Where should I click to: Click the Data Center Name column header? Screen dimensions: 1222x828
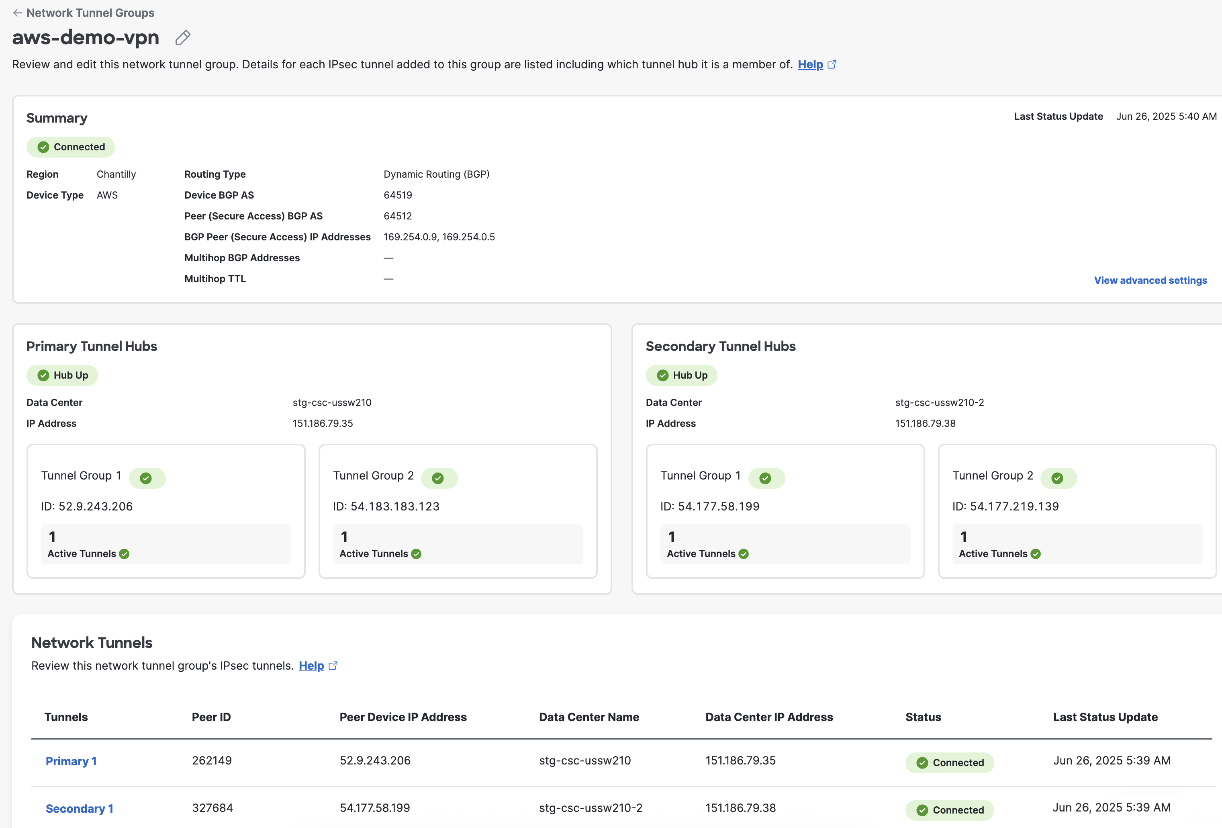pos(589,717)
